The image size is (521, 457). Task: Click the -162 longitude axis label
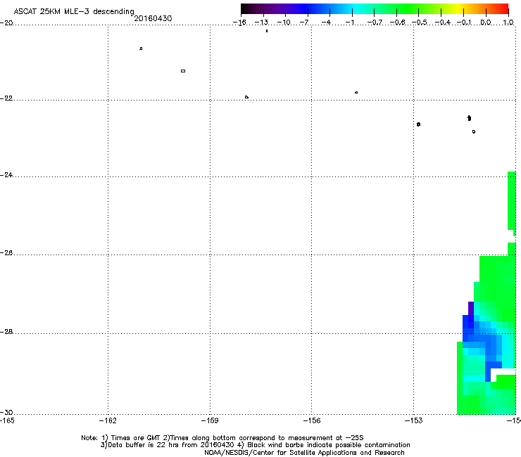(x=108, y=420)
